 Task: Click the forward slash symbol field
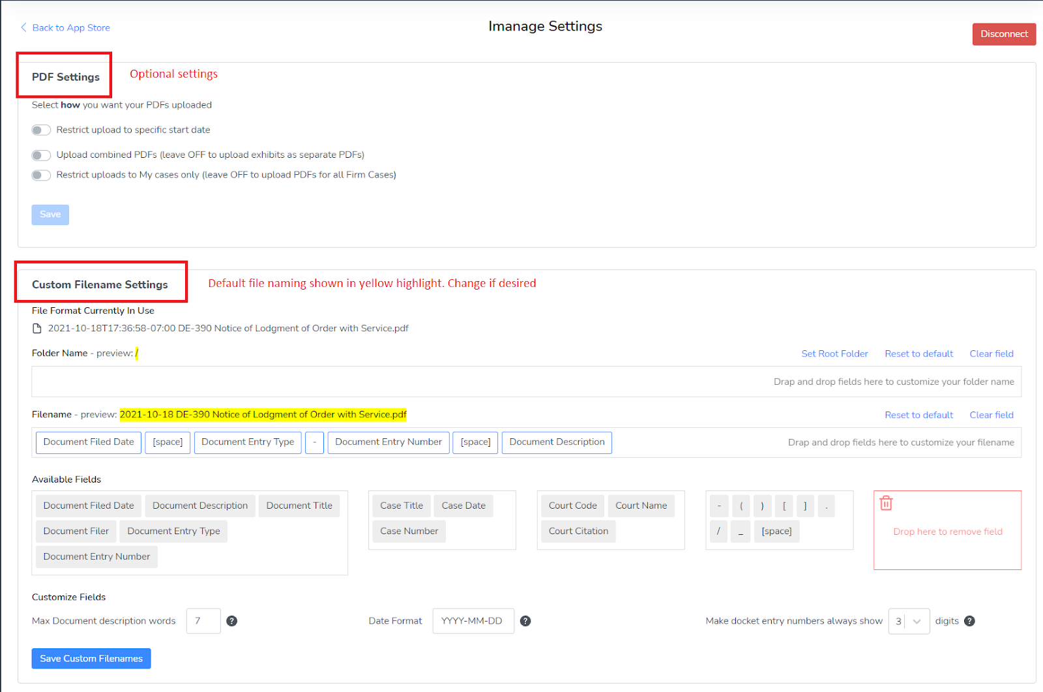click(x=718, y=531)
